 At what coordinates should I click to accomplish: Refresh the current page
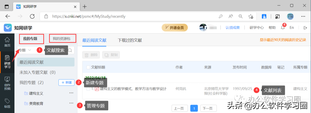click(x=32, y=16)
